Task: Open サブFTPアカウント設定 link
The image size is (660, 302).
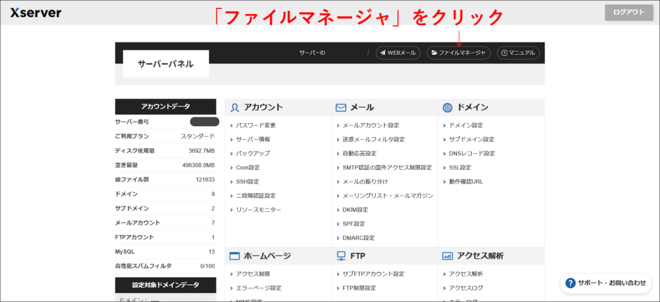Action: pyautogui.click(x=373, y=274)
